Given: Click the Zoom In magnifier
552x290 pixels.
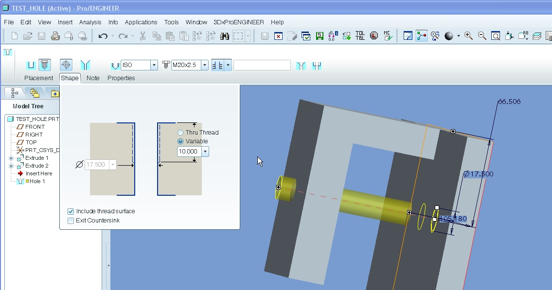Looking at the screenshot, I should tap(468, 35).
